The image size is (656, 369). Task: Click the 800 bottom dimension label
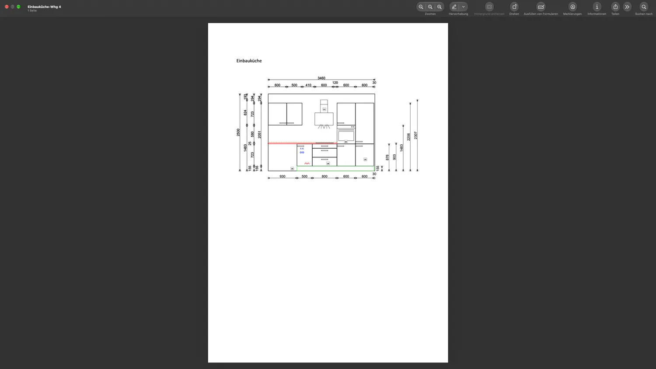point(325,176)
